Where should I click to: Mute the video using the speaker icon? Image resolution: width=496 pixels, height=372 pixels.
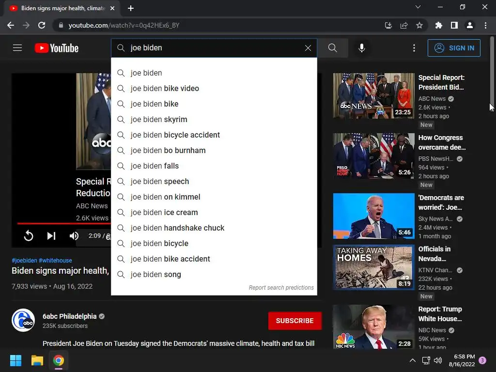click(x=74, y=236)
